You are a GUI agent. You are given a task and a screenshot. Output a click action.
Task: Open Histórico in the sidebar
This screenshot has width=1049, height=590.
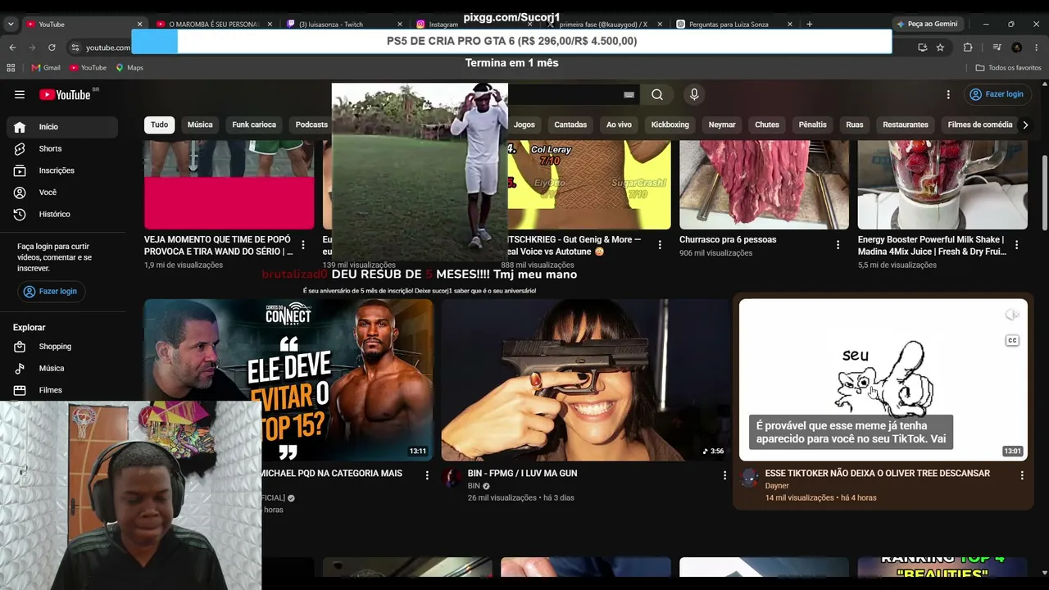pyautogui.click(x=62, y=214)
